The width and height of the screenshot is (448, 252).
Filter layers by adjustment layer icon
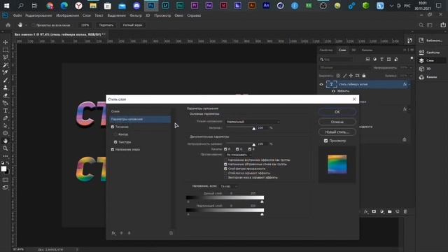point(375,59)
